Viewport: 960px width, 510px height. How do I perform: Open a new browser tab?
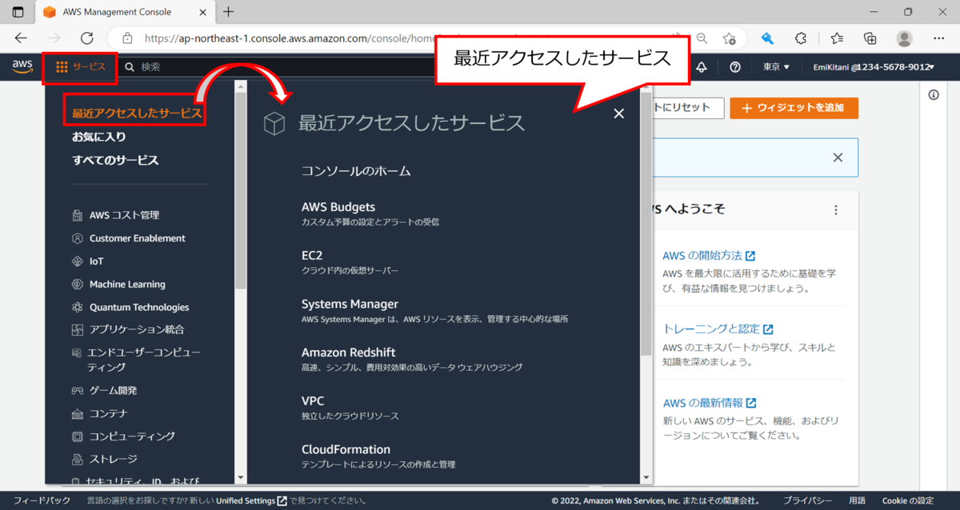pyautogui.click(x=229, y=12)
